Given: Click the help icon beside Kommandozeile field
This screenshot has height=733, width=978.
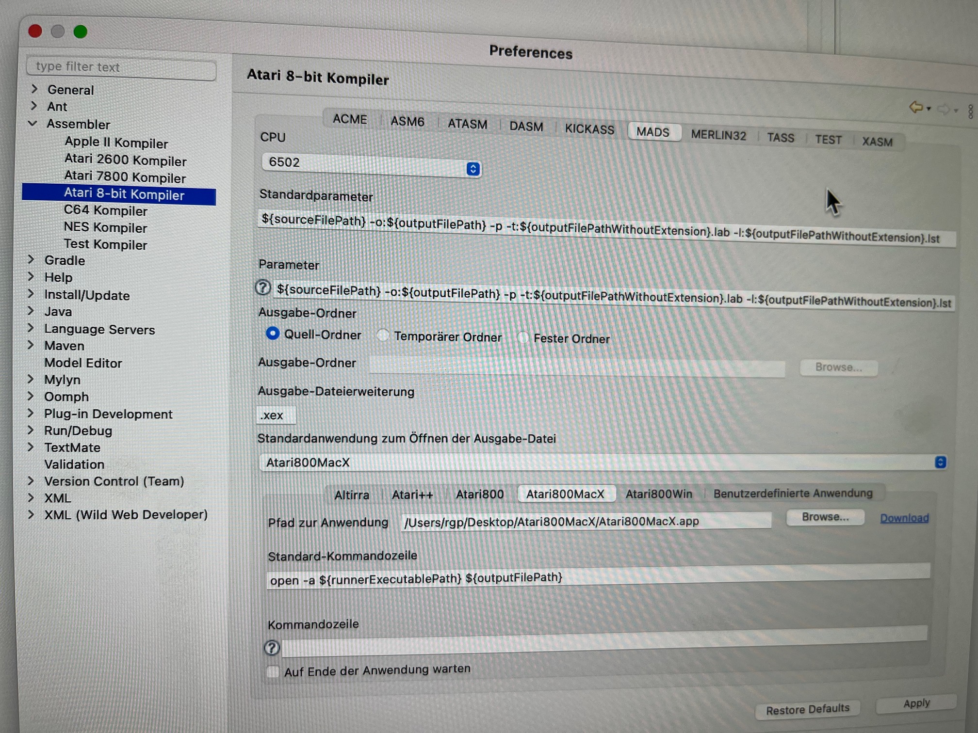Looking at the screenshot, I should point(272,648).
